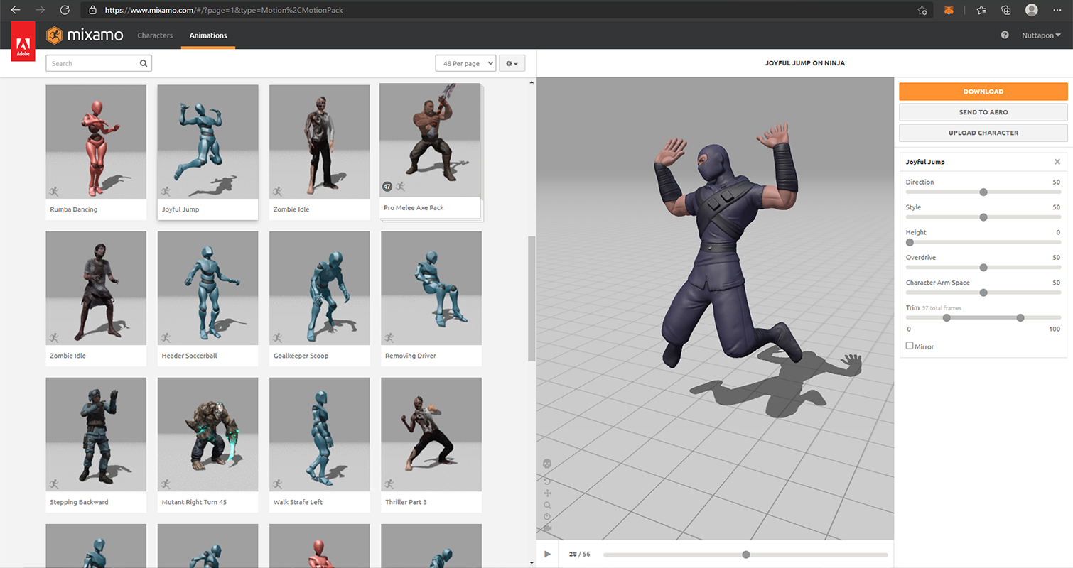Screen dimensions: 1073x568
Task: Enable the Mirror checkbox
Action: [910, 346]
